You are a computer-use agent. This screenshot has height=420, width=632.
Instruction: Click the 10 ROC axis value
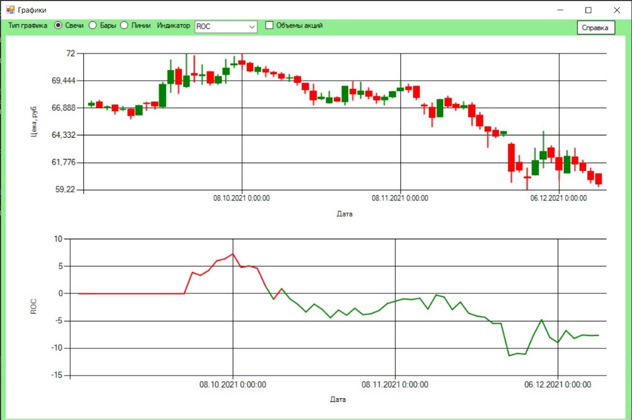coord(59,239)
